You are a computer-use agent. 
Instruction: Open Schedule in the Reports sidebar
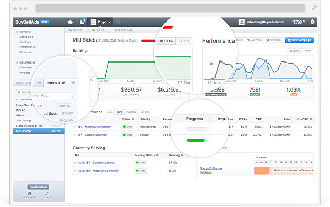[25, 52]
